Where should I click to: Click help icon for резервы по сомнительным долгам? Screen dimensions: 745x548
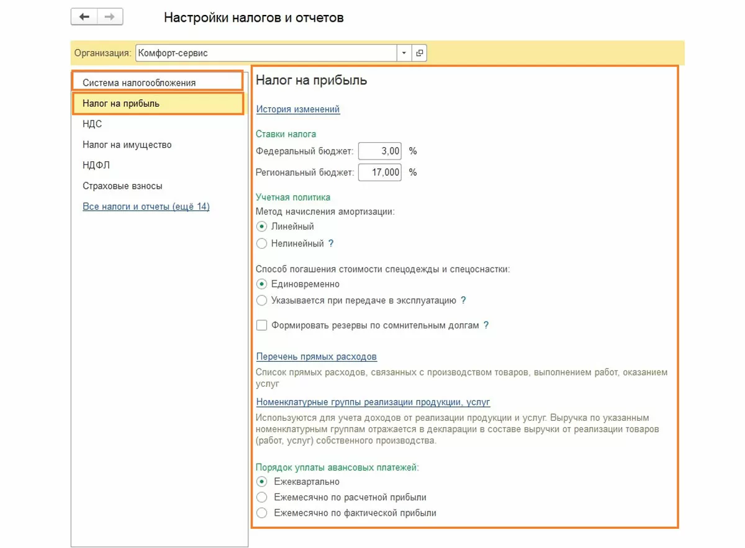[486, 325]
